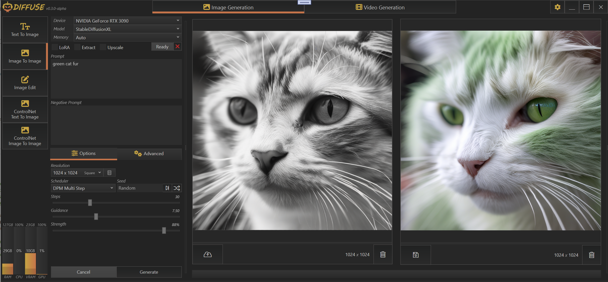This screenshot has width=608, height=282.
Task: Open the Advanced options tab
Action: pos(149,153)
